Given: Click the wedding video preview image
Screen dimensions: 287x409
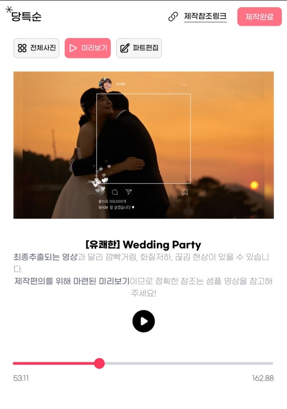Looking at the screenshot, I should 144,145.
